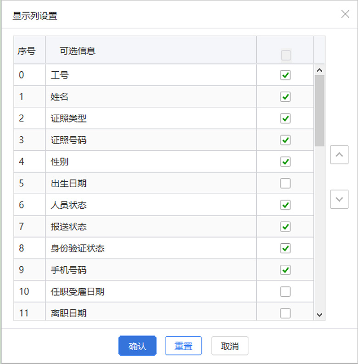
Task: Uncheck the 手机号码 checkbox
Action: (285, 269)
